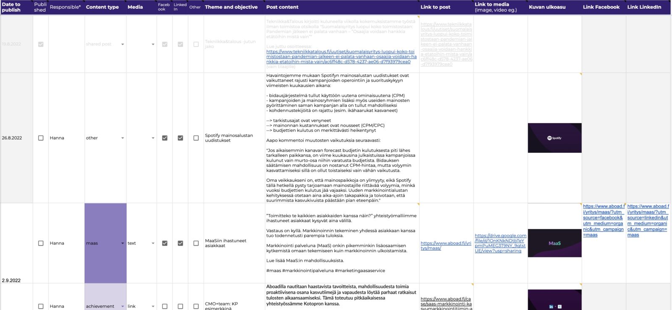
Task: Open the Facebook UTM link for maas
Action: [603, 221]
